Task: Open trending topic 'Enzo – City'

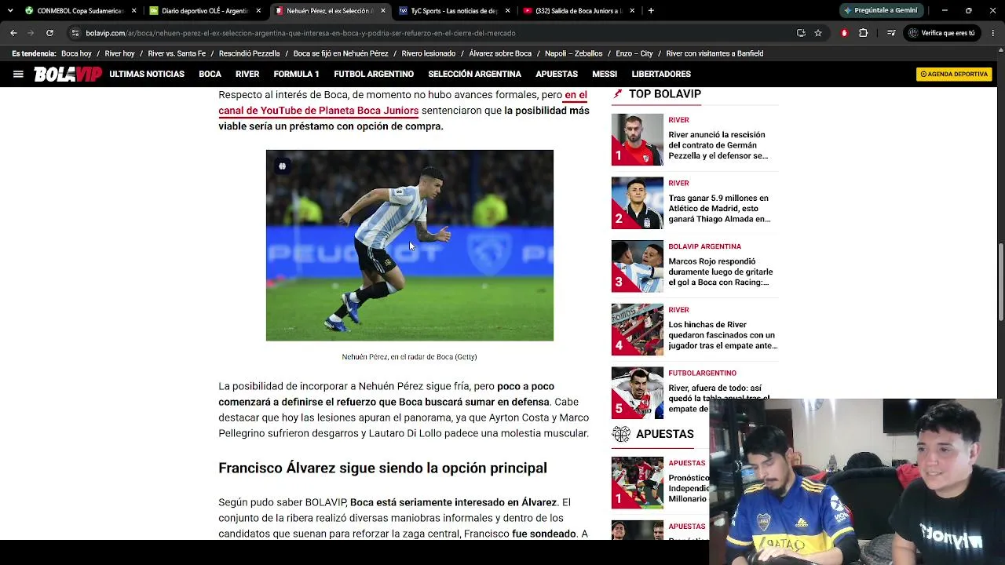Action: [634, 53]
